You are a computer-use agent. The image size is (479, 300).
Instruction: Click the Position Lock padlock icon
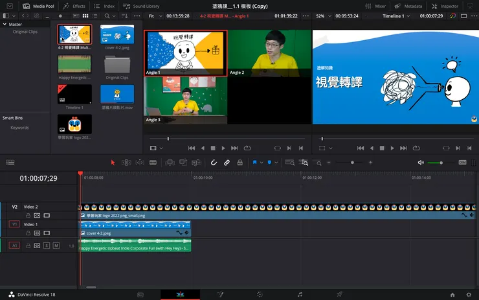pyautogui.click(x=239, y=163)
